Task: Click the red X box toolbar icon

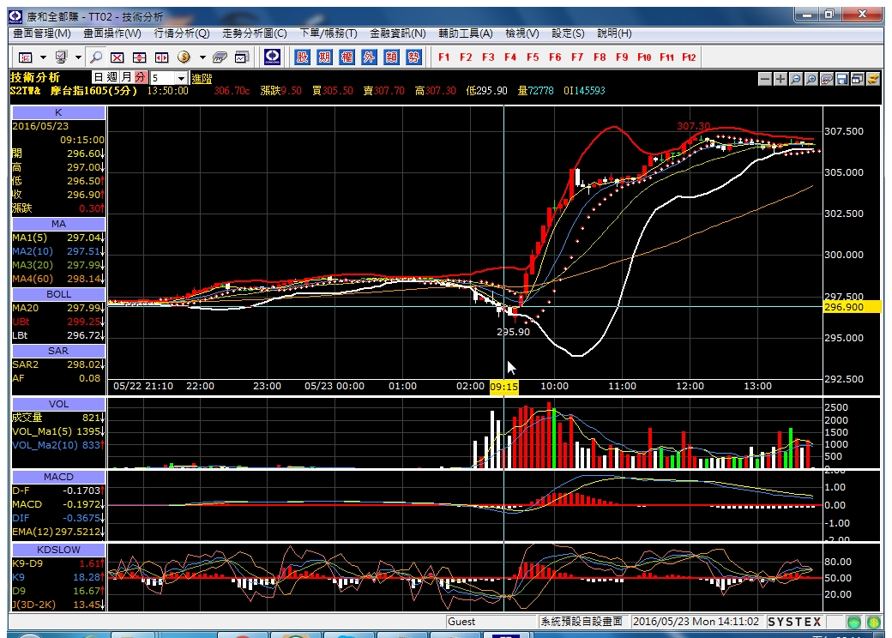Action: point(118,57)
